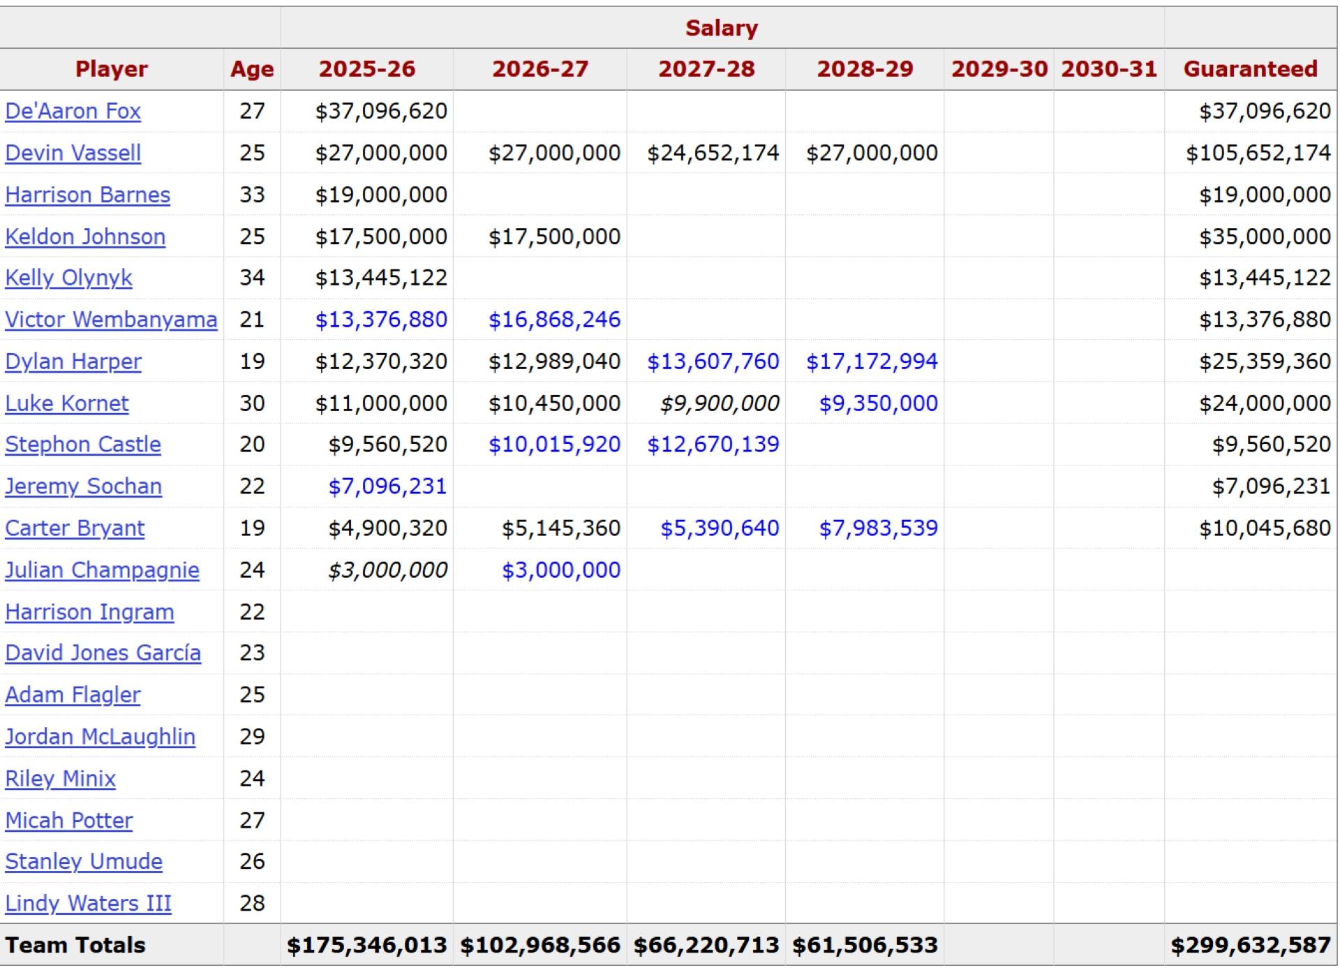Open Stephon Castle player page
This screenshot has width=1340, height=970.
click(82, 445)
